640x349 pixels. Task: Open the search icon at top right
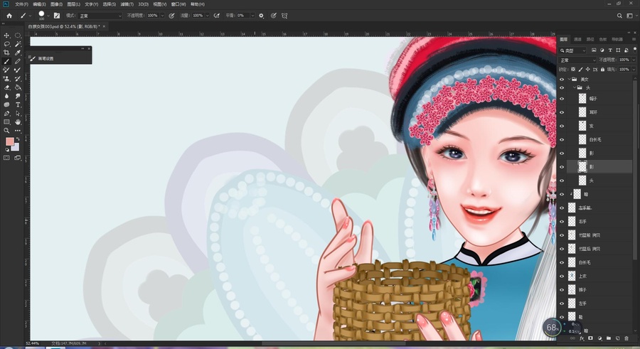(x=619, y=16)
